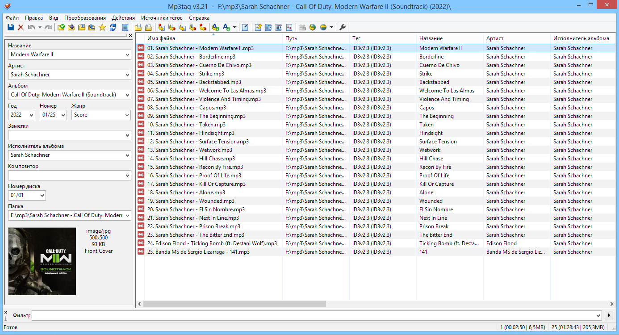Open the Номер диска dropdown

point(42,195)
